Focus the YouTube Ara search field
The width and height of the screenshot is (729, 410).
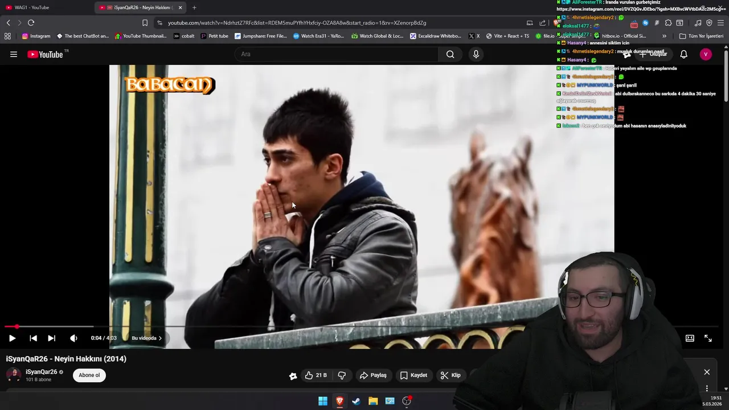(336, 54)
